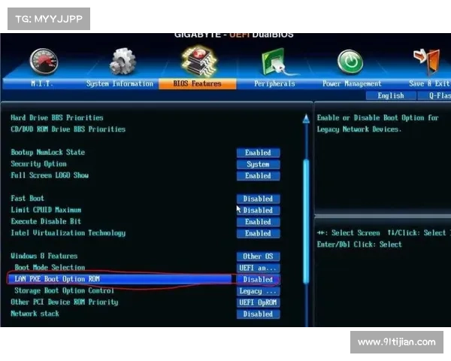The width and height of the screenshot is (451, 361).
Task: Toggle Intel Virtualization Technology Enabled value
Action: 258,233
